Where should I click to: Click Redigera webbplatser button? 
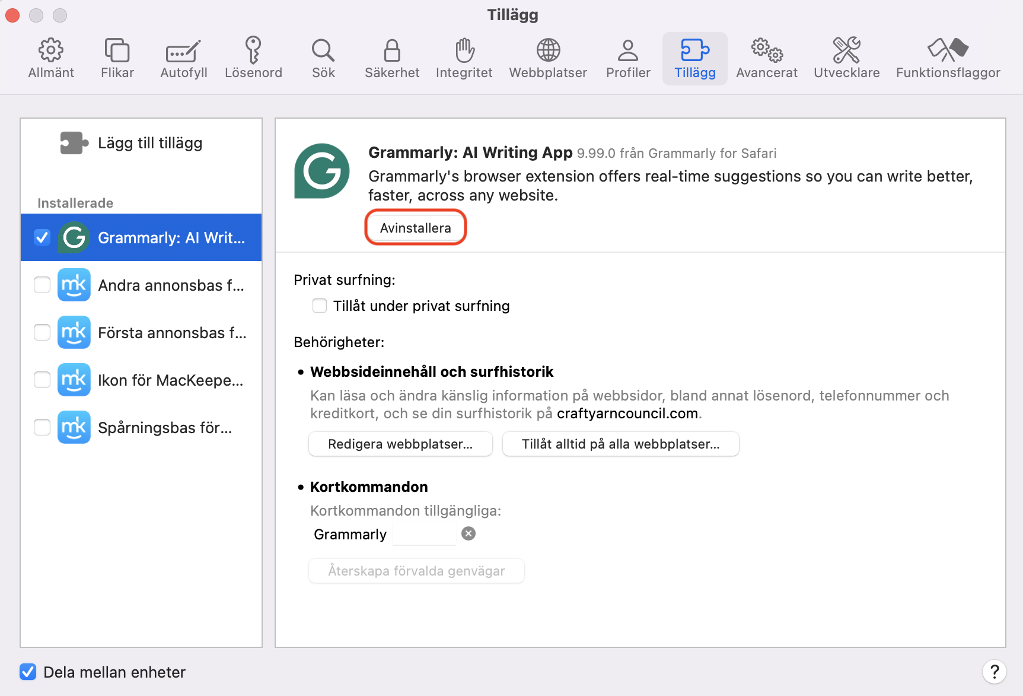(400, 444)
